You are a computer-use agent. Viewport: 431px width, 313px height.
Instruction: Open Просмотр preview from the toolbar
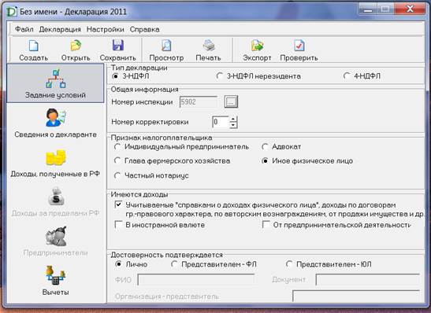click(x=166, y=46)
